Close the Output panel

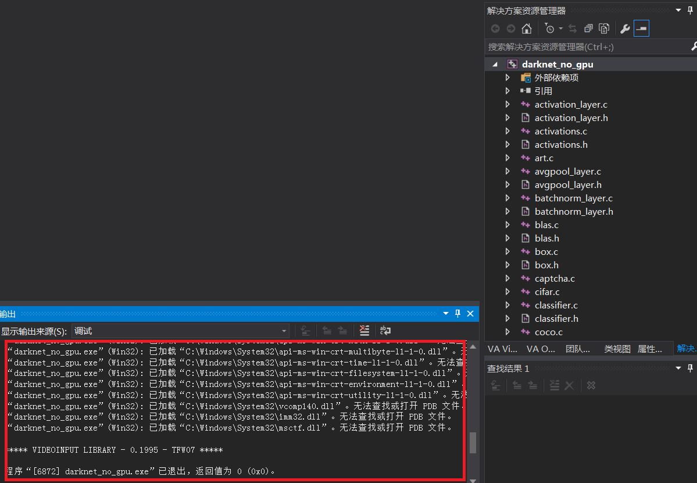pyautogui.click(x=470, y=314)
